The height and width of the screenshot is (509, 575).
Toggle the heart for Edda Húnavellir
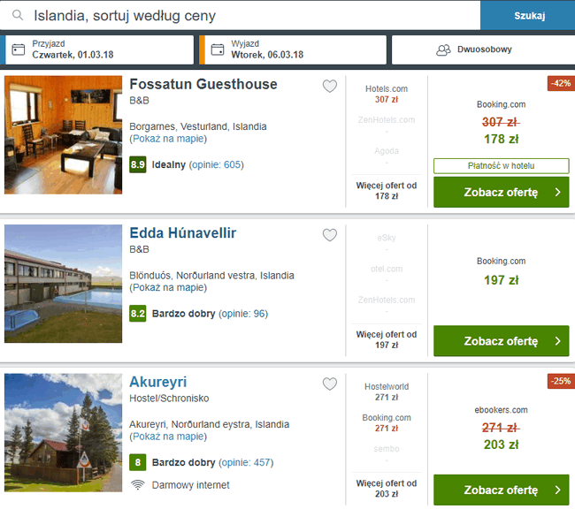(x=330, y=235)
